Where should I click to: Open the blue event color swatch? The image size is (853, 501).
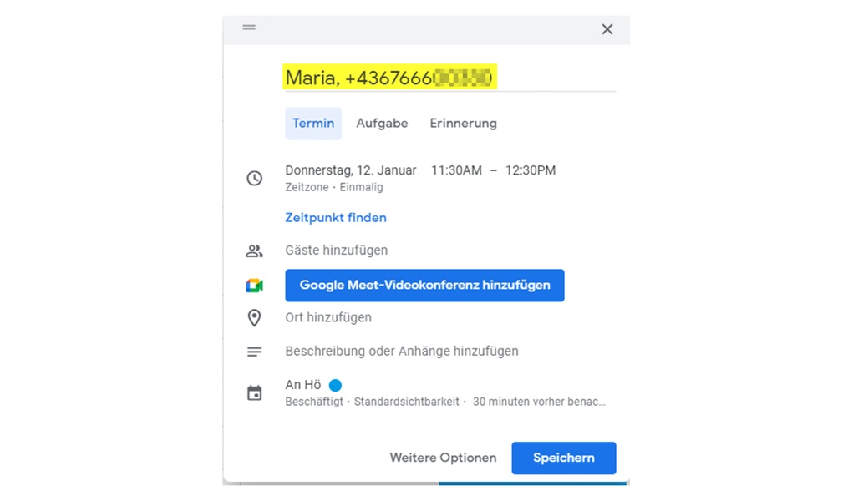coord(336,385)
